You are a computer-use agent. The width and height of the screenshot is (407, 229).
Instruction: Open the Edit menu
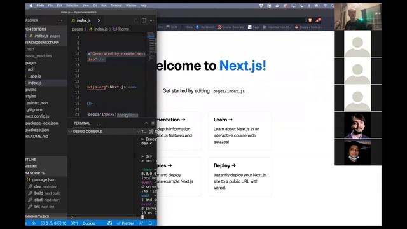(59, 6)
